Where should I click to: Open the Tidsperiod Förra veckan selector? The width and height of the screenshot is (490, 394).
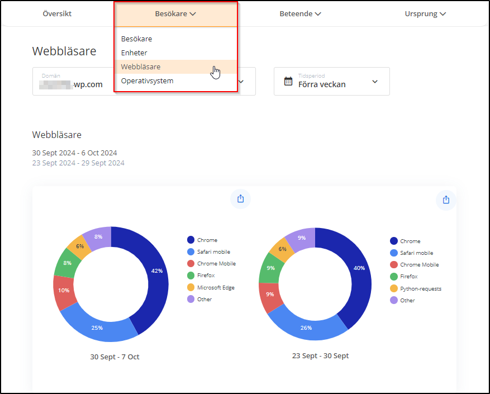331,82
